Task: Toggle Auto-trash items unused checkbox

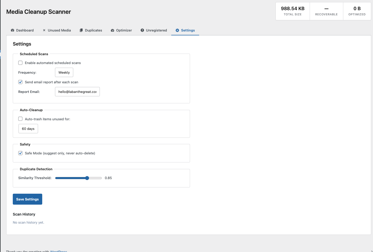Action: [20, 119]
